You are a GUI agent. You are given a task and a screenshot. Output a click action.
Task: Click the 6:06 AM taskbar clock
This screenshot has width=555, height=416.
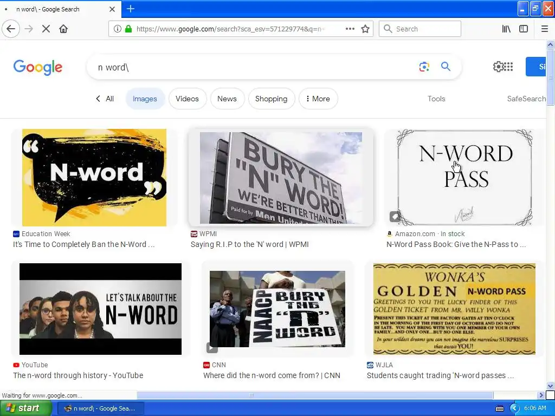pyautogui.click(x=535, y=408)
